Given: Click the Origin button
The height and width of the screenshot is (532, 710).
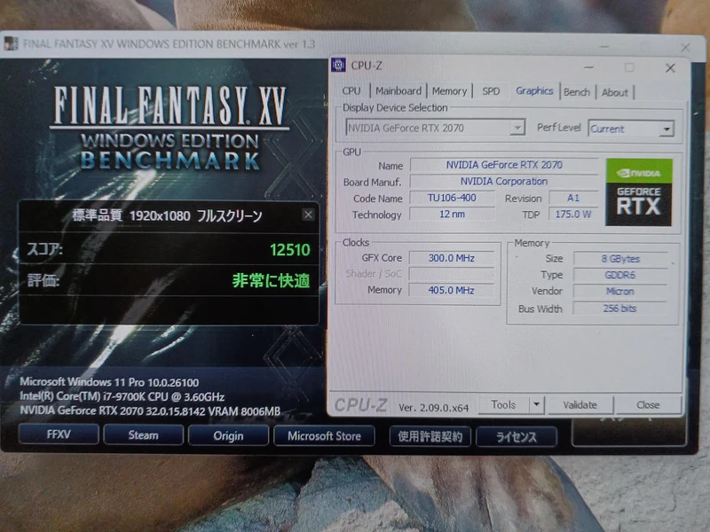Looking at the screenshot, I should [228, 435].
